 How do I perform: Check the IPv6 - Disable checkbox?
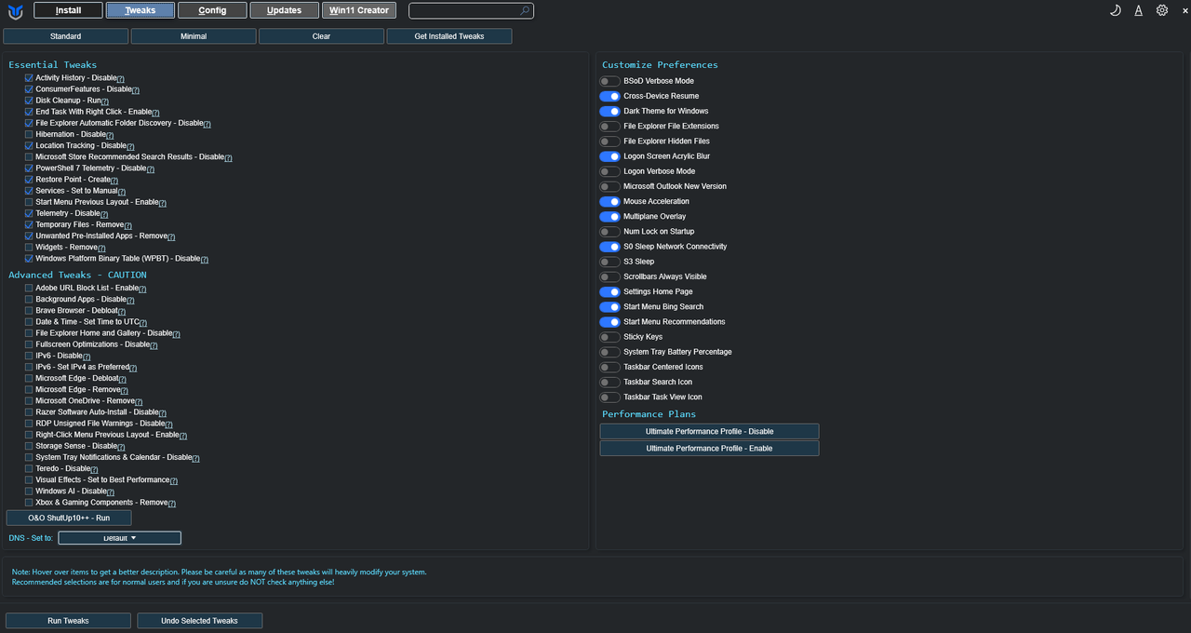pos(29,356)
